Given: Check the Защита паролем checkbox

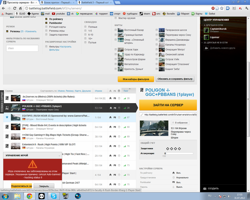Looking at the screenshot, I should (x=46, y=35).
